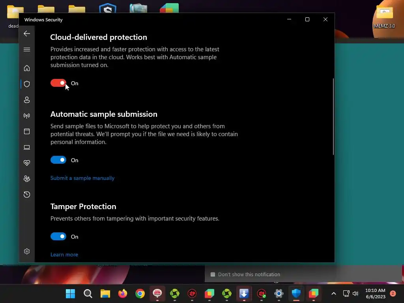Turn off Tamper Protection toggle
Screen dimensions: 404x303
(x=58, y=237)
